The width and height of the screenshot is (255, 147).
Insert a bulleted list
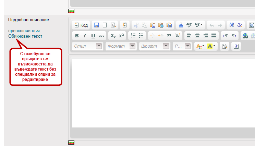click(x=141, y=36)
